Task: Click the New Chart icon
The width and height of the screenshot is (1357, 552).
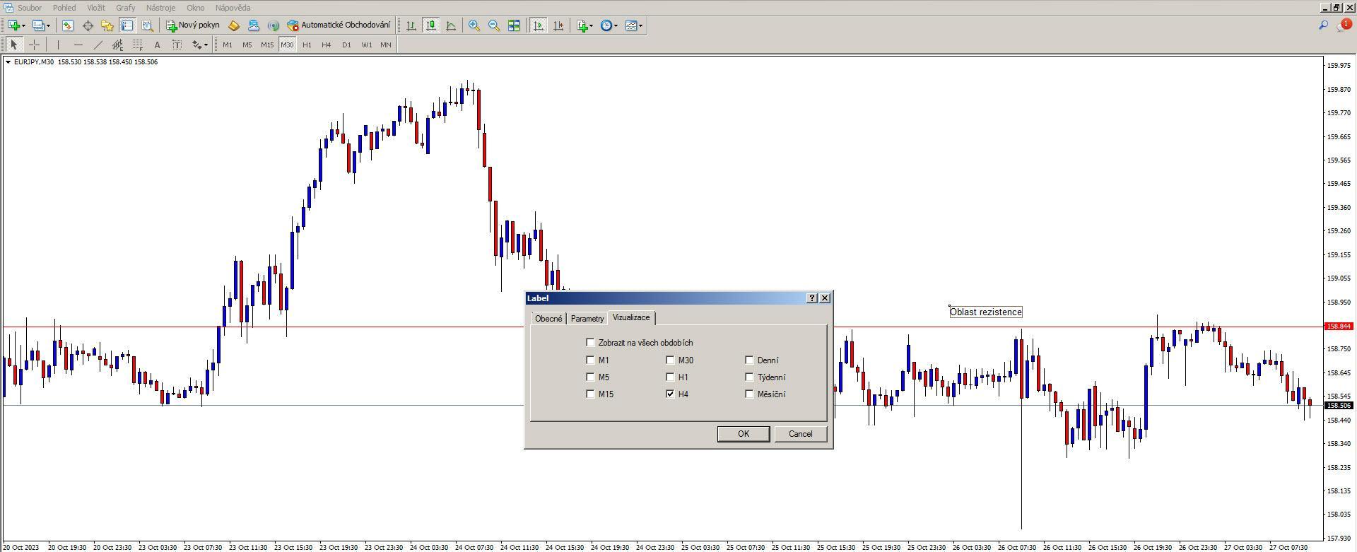Action: (13, 25)
